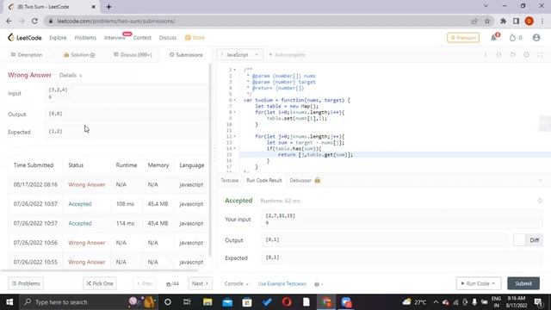Open File Explorer from the taskbar
Viewport: 551px width, 310px height.
(207, 302)
